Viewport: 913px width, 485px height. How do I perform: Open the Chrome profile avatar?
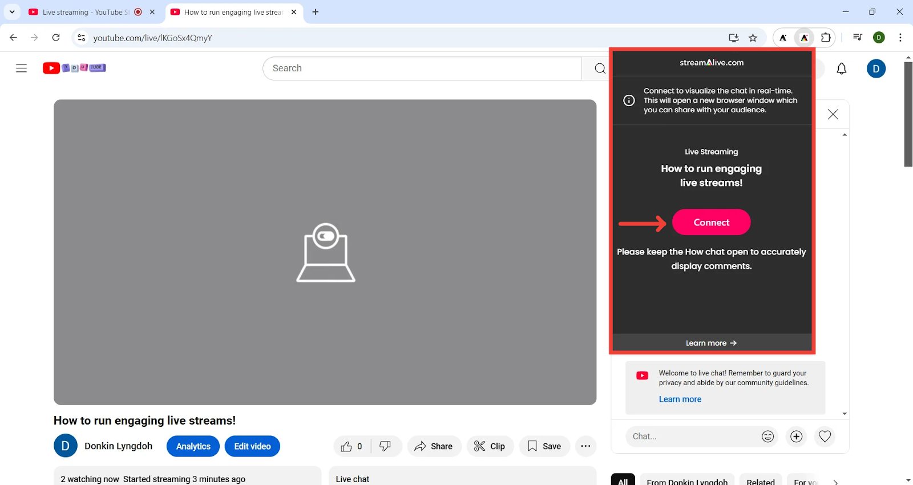pyautogui.click(x=879, y=38)
